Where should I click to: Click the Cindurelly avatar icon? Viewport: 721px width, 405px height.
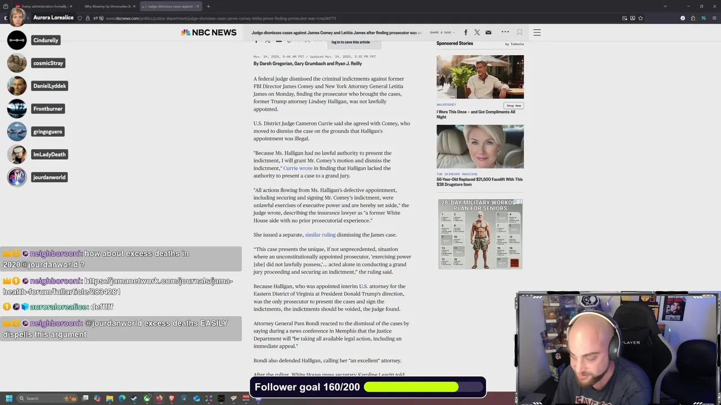[17, 40]
